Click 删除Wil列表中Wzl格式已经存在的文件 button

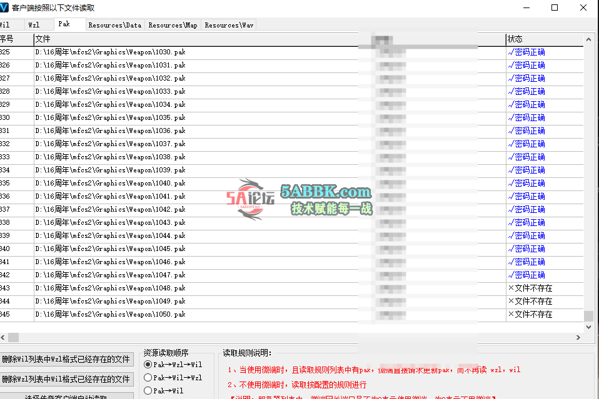(66, 359)
